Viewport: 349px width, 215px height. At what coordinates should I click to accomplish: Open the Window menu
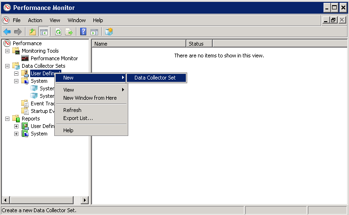pos(76,20)
